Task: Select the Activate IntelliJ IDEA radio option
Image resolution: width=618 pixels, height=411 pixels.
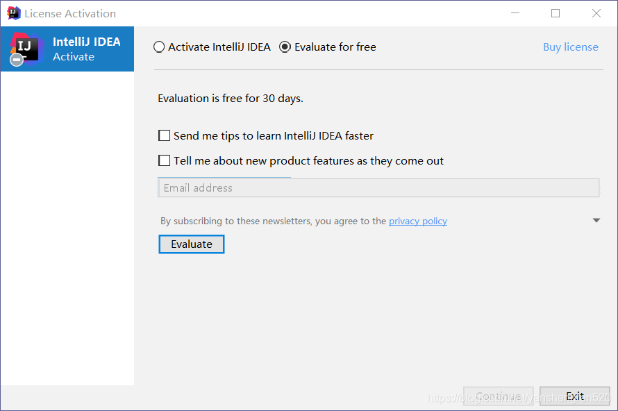Action: [x=160, y=47]
